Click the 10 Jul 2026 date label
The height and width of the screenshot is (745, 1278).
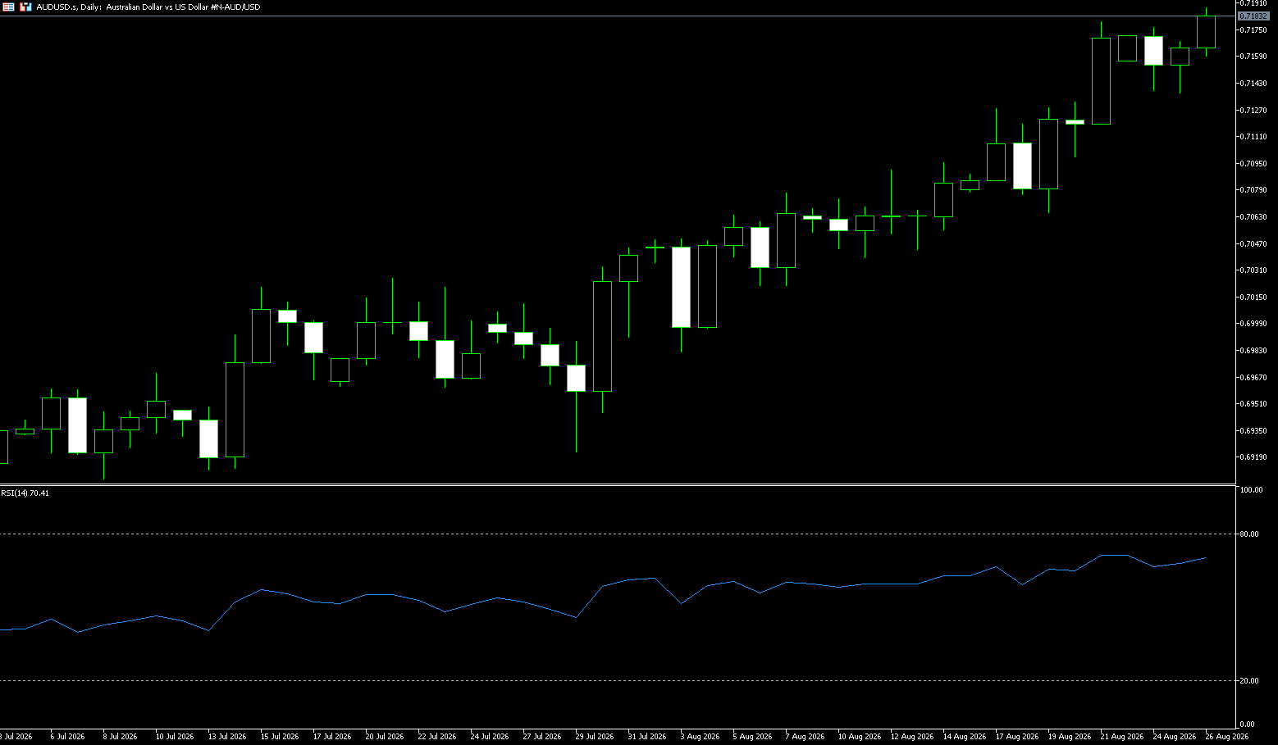point(175,737)
